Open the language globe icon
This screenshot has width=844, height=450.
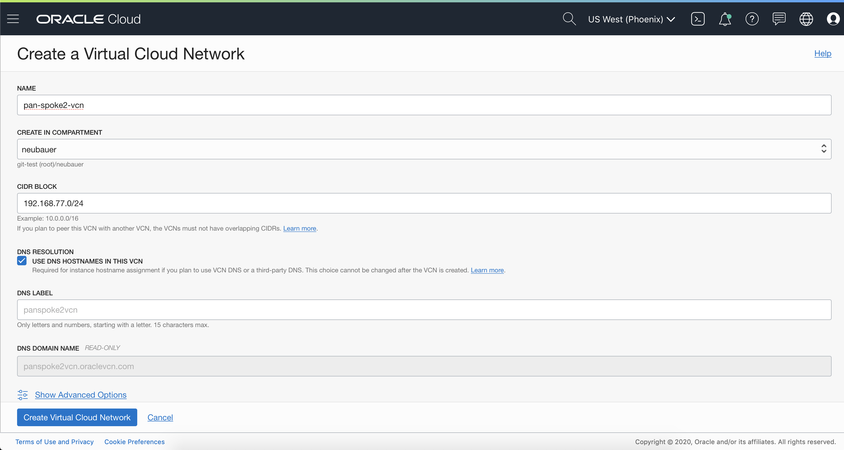coord(806,19)
